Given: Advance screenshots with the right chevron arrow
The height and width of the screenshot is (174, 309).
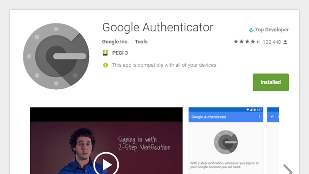Looking at the screenshot, I should pos(288,169).
